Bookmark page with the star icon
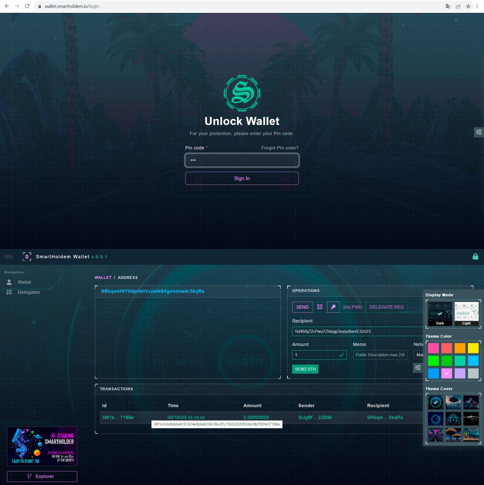This screenshot has width=484, height=485. tap(468, 6)
